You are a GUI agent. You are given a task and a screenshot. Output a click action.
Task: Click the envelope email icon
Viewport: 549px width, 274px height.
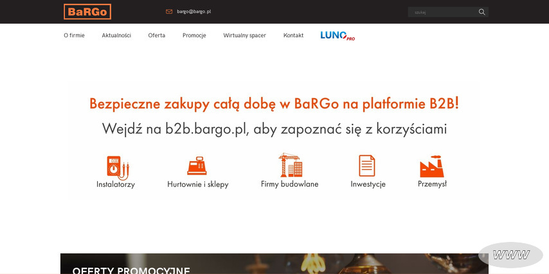point(169,12)
